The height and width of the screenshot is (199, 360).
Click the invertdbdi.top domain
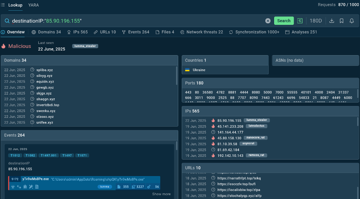pyautogui.click(x=48, y=105)
